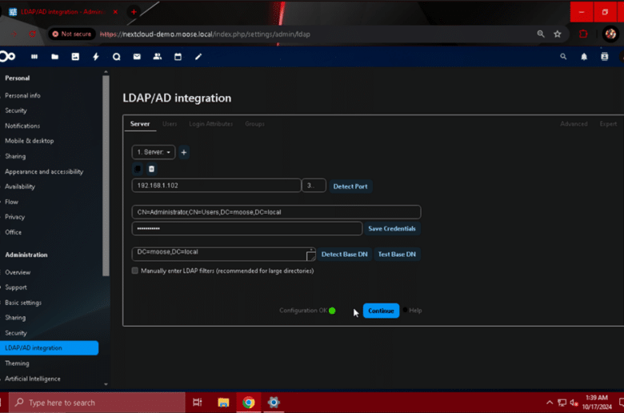Open Availability settings
The width and height of the screenshot is (624, 413).
(20, 186)
